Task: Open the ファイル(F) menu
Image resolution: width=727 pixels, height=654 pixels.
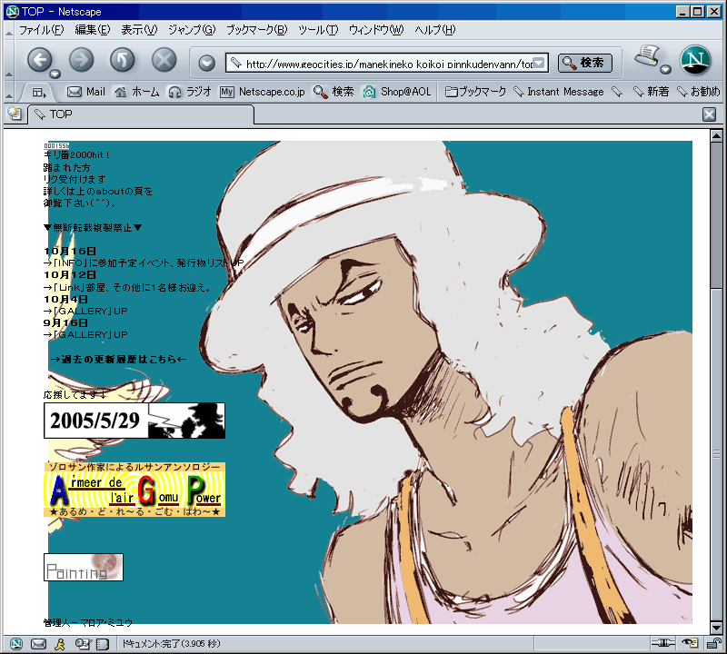Action: coord(41,30)
